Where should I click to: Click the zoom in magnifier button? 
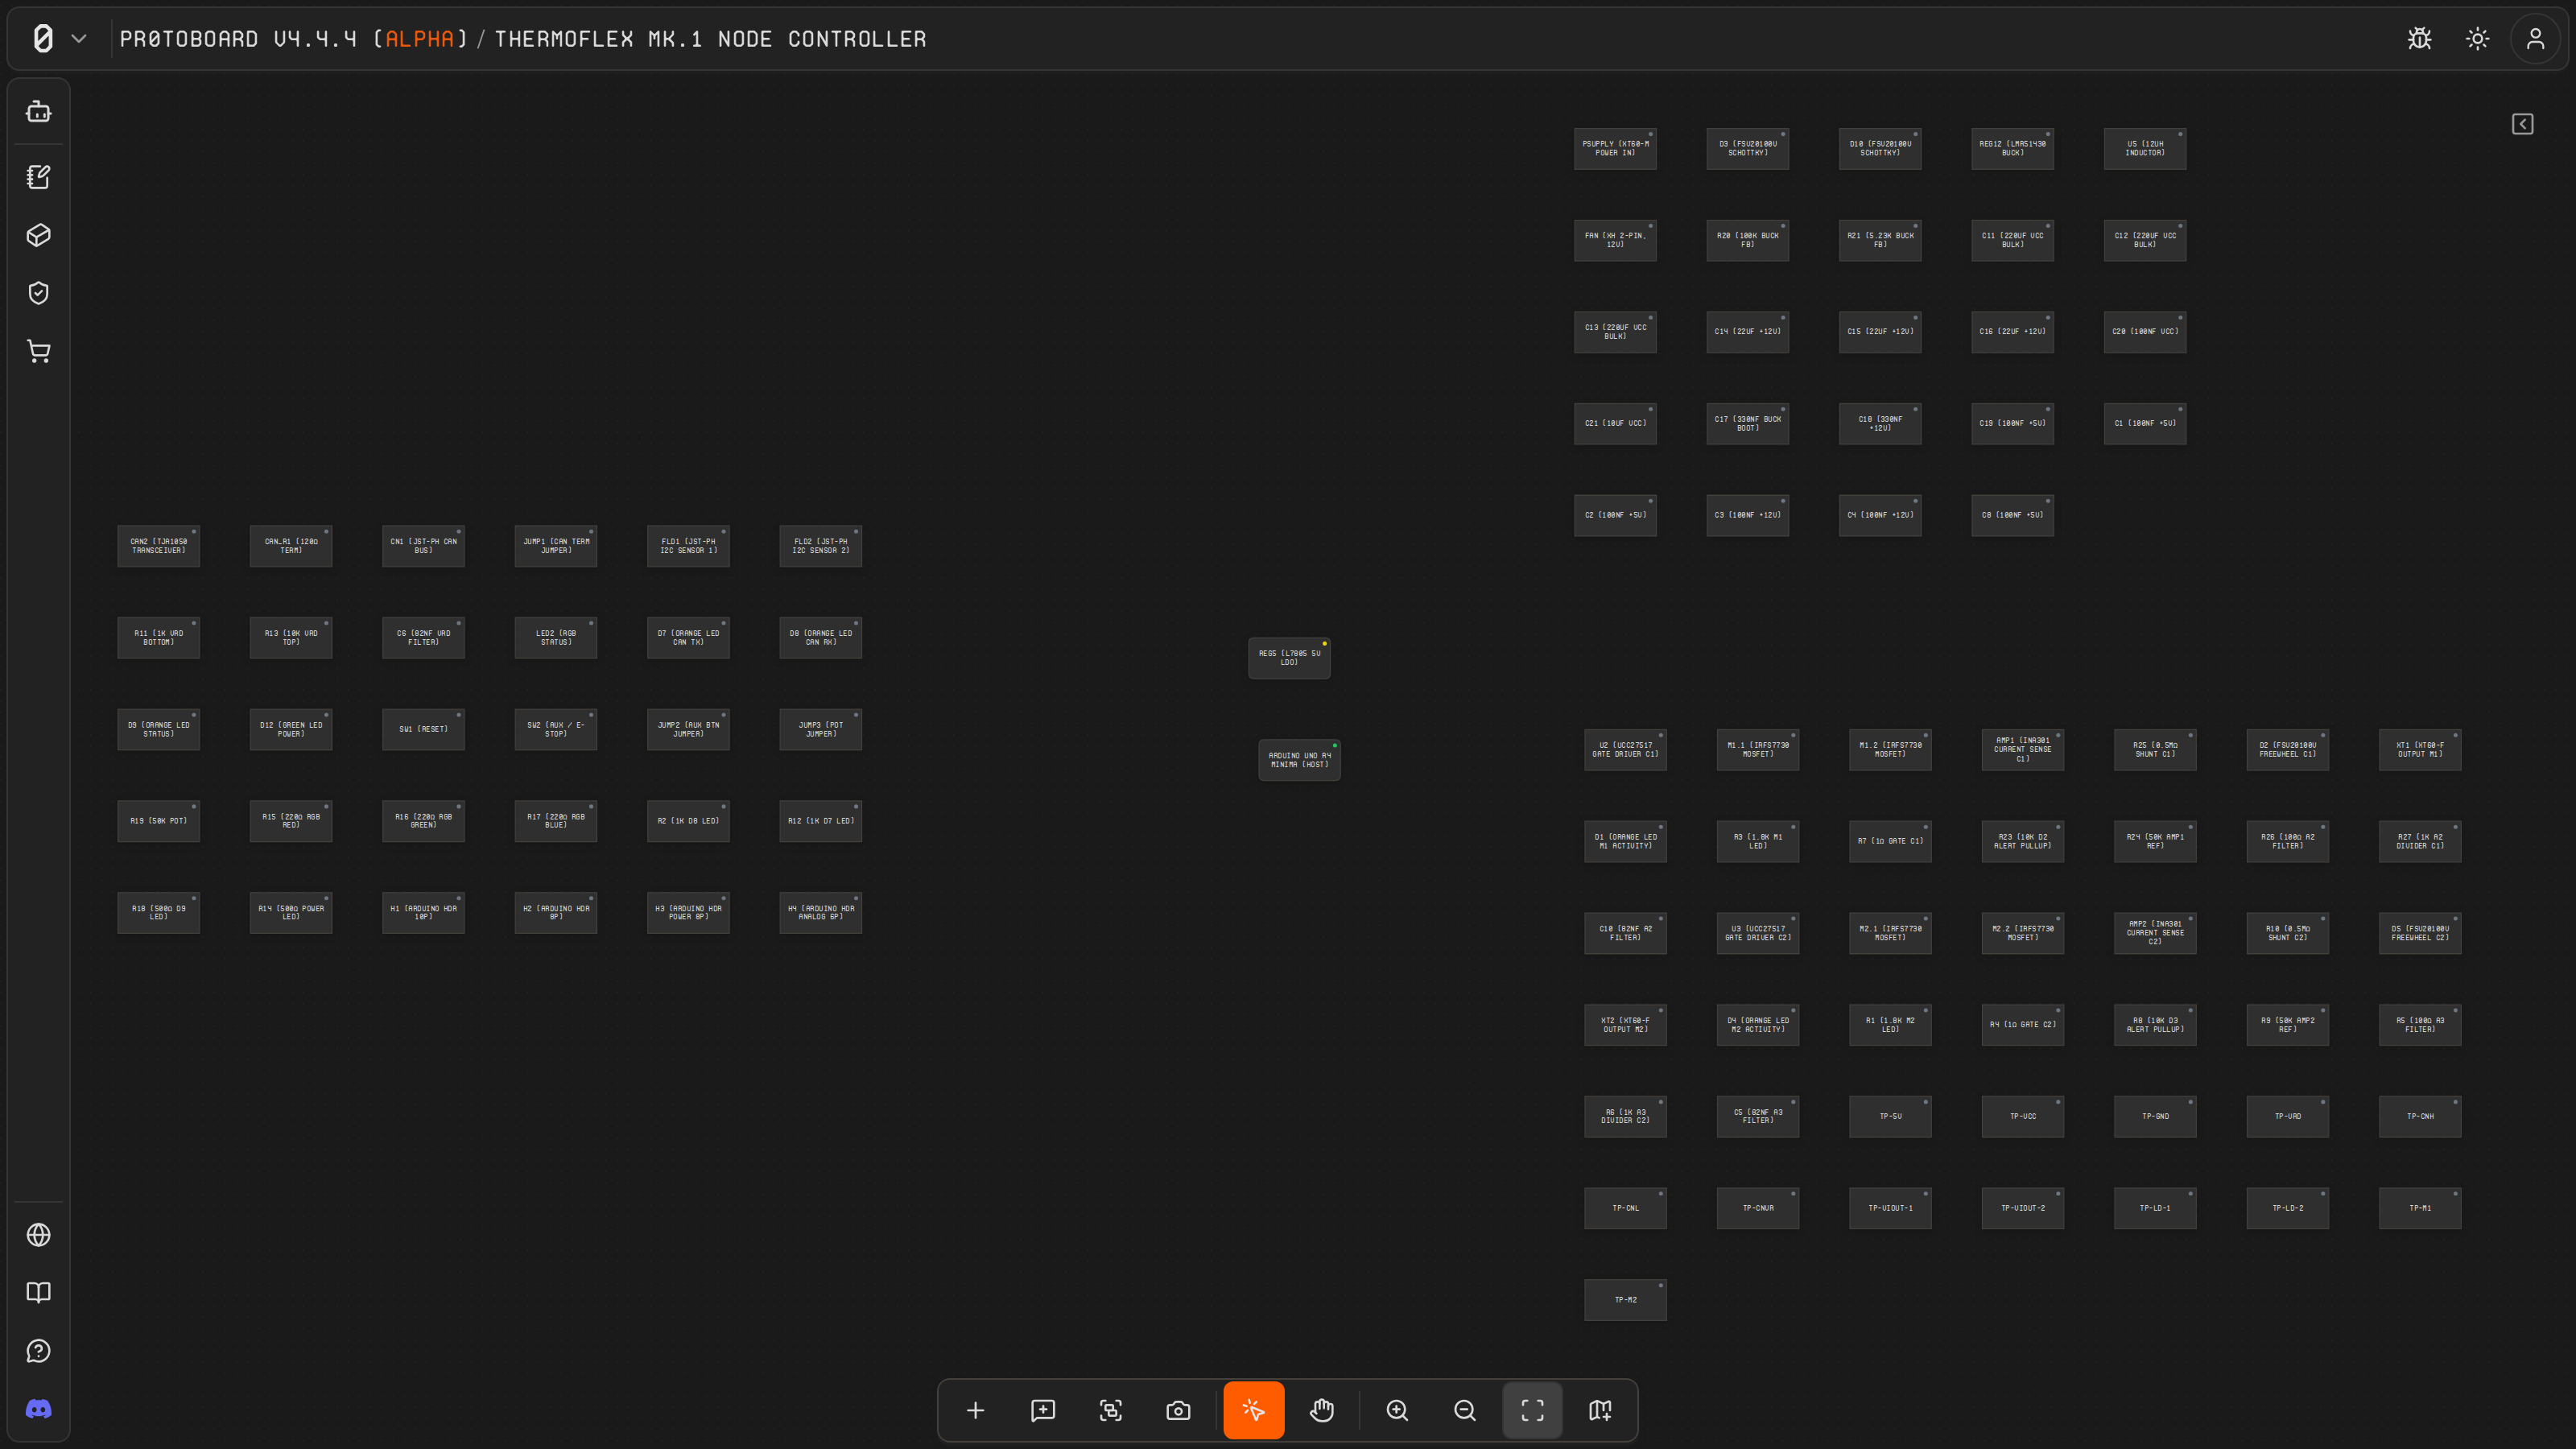[x=1397, y=1410]
